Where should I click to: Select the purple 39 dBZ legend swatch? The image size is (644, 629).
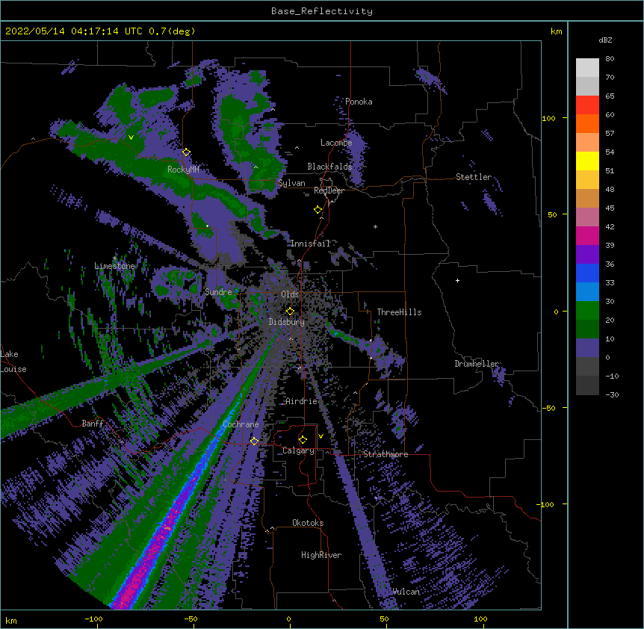587,254
